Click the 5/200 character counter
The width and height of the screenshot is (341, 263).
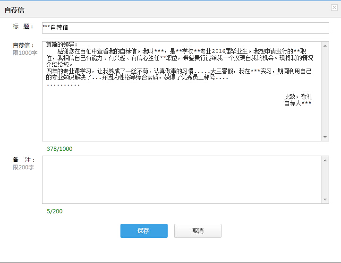(55, 211)
